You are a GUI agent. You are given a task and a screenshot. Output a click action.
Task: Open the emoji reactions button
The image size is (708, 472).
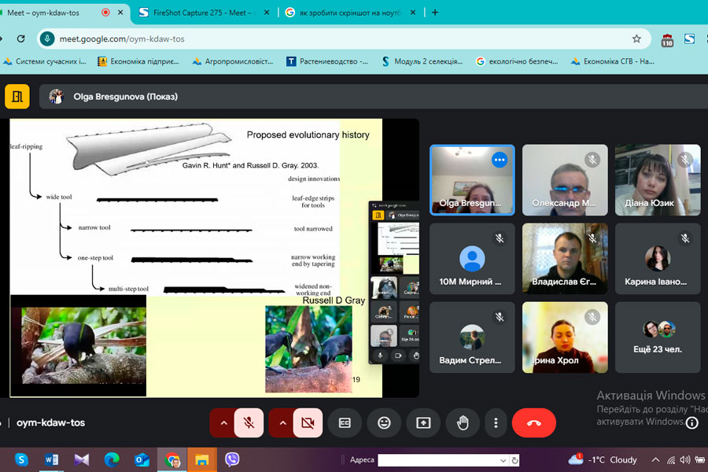[x=384, y=423]
